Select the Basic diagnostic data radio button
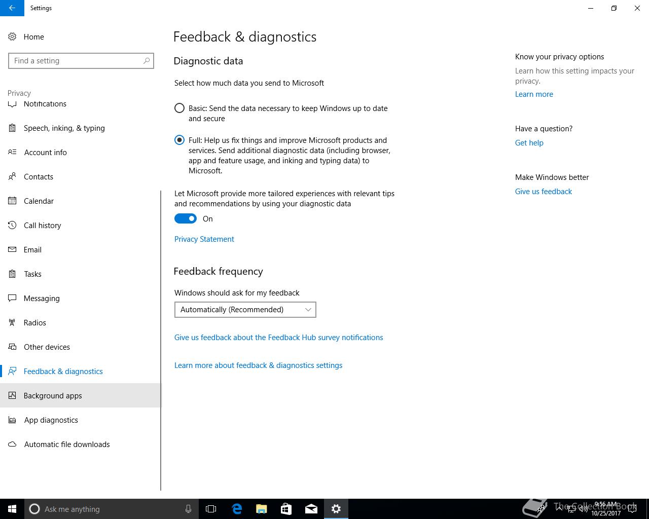The height and width of the screenshot is (519, 649). 179,108
